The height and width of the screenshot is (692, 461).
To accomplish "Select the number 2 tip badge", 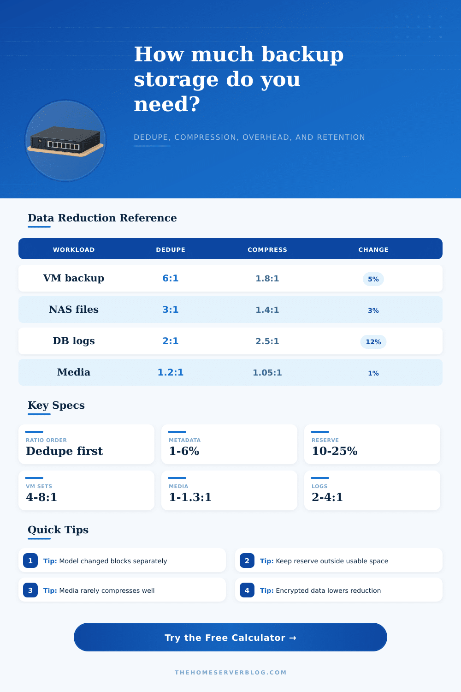I will 247,561.
